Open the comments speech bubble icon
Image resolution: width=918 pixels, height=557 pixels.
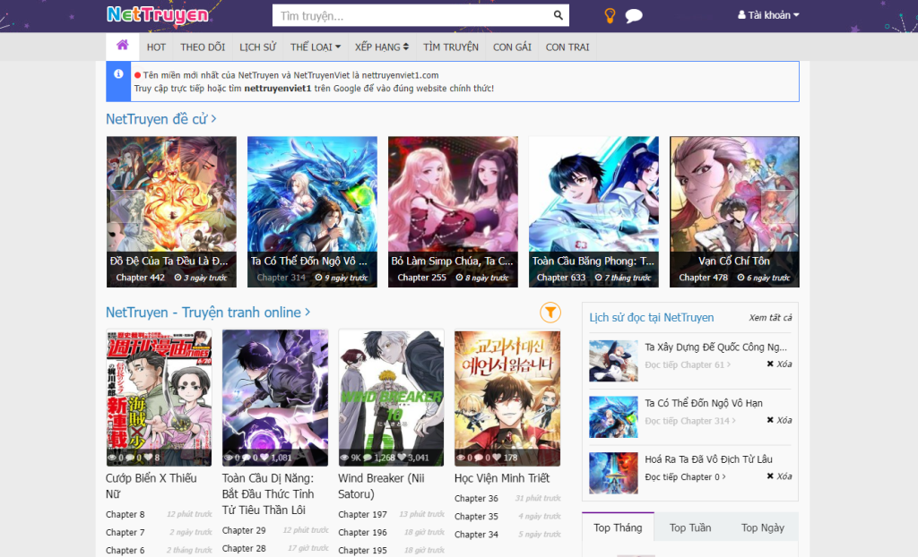tap(633, 15)
